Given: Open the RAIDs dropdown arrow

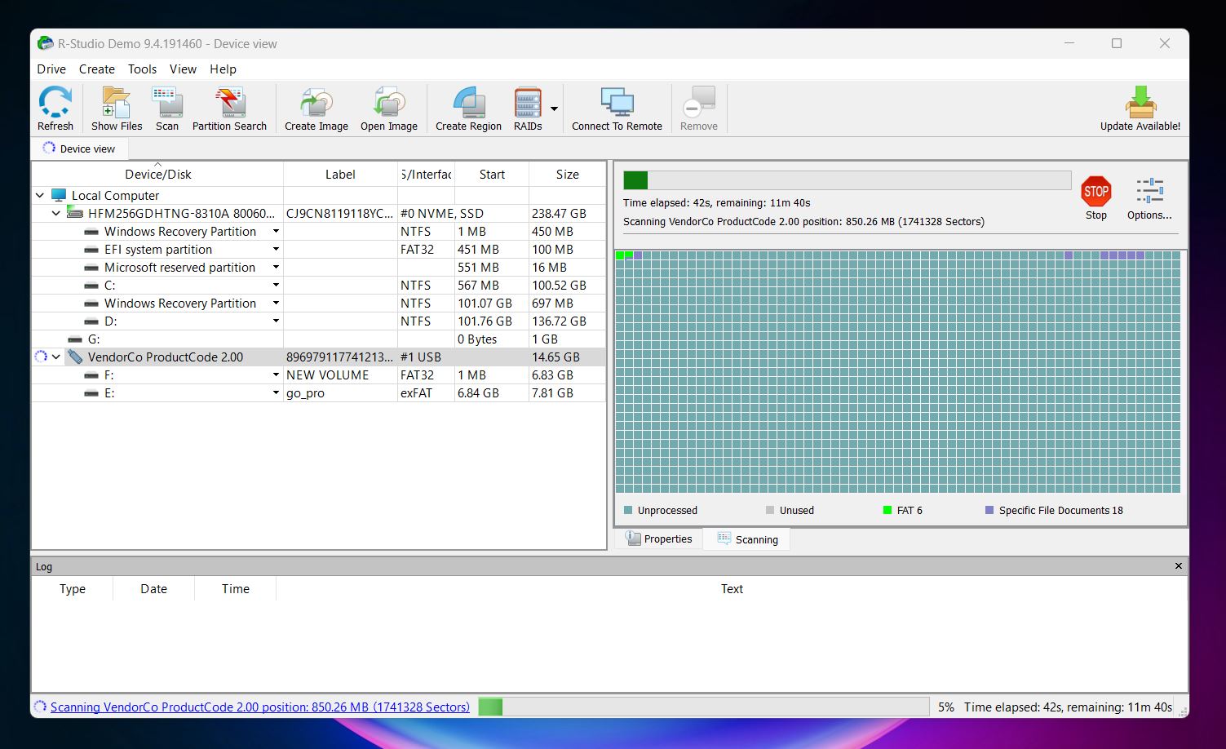Looking at the screenshot, I should point(554,109).
